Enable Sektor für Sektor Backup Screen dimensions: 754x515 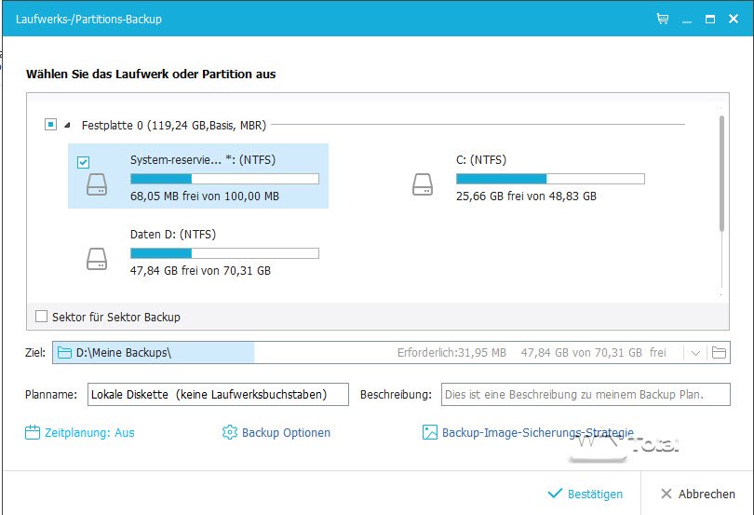coord(41,317)
